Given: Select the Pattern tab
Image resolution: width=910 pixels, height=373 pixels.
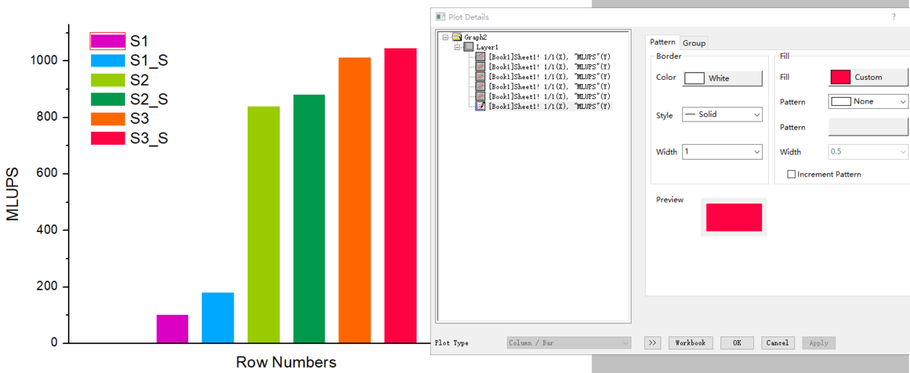Looking at the screenshot, I should (x=662, y=43).
